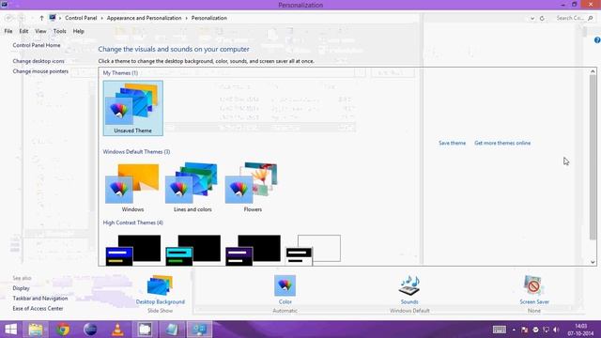Viewport: 601px width, 338px height.
Task: Click Change mouse pointers link
Action: (40, 71)
